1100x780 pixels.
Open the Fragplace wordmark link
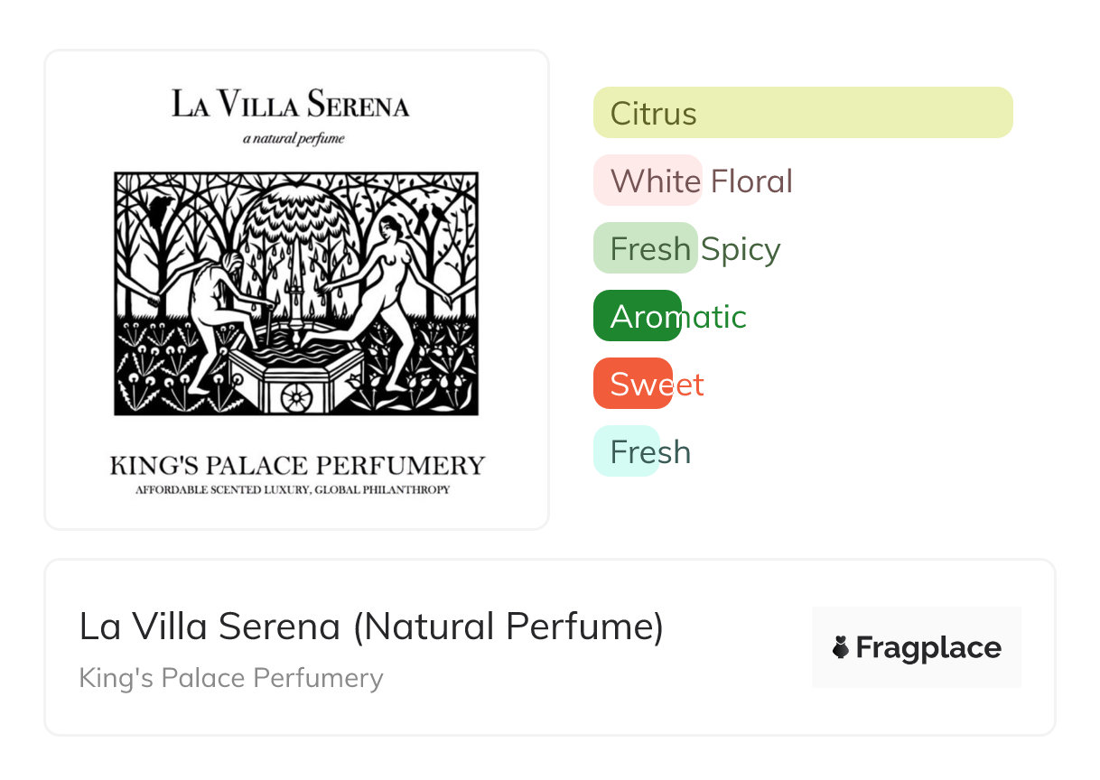pos(928,647)
